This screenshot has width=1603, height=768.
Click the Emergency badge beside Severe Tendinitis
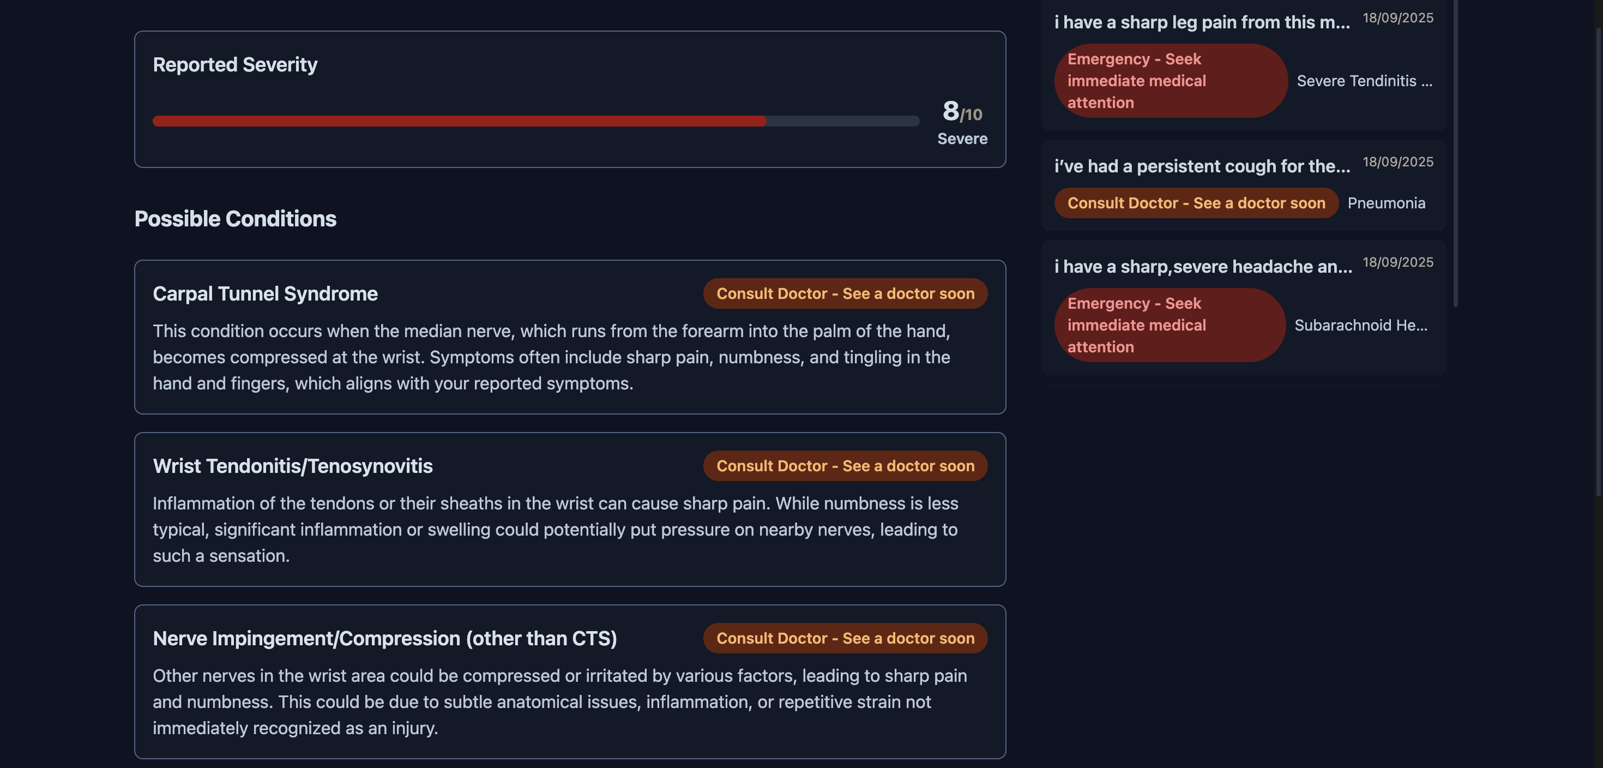pyautogui.click(x=1170, y=81)
